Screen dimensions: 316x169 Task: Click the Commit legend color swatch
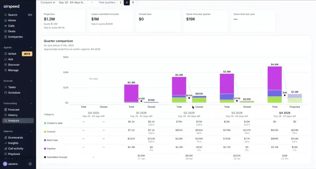click(x=45, y=132)
